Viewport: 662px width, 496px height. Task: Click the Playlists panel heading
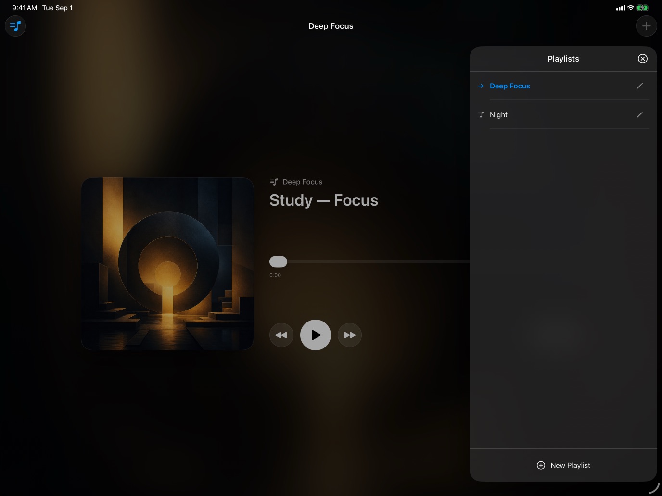pos(563,59)
